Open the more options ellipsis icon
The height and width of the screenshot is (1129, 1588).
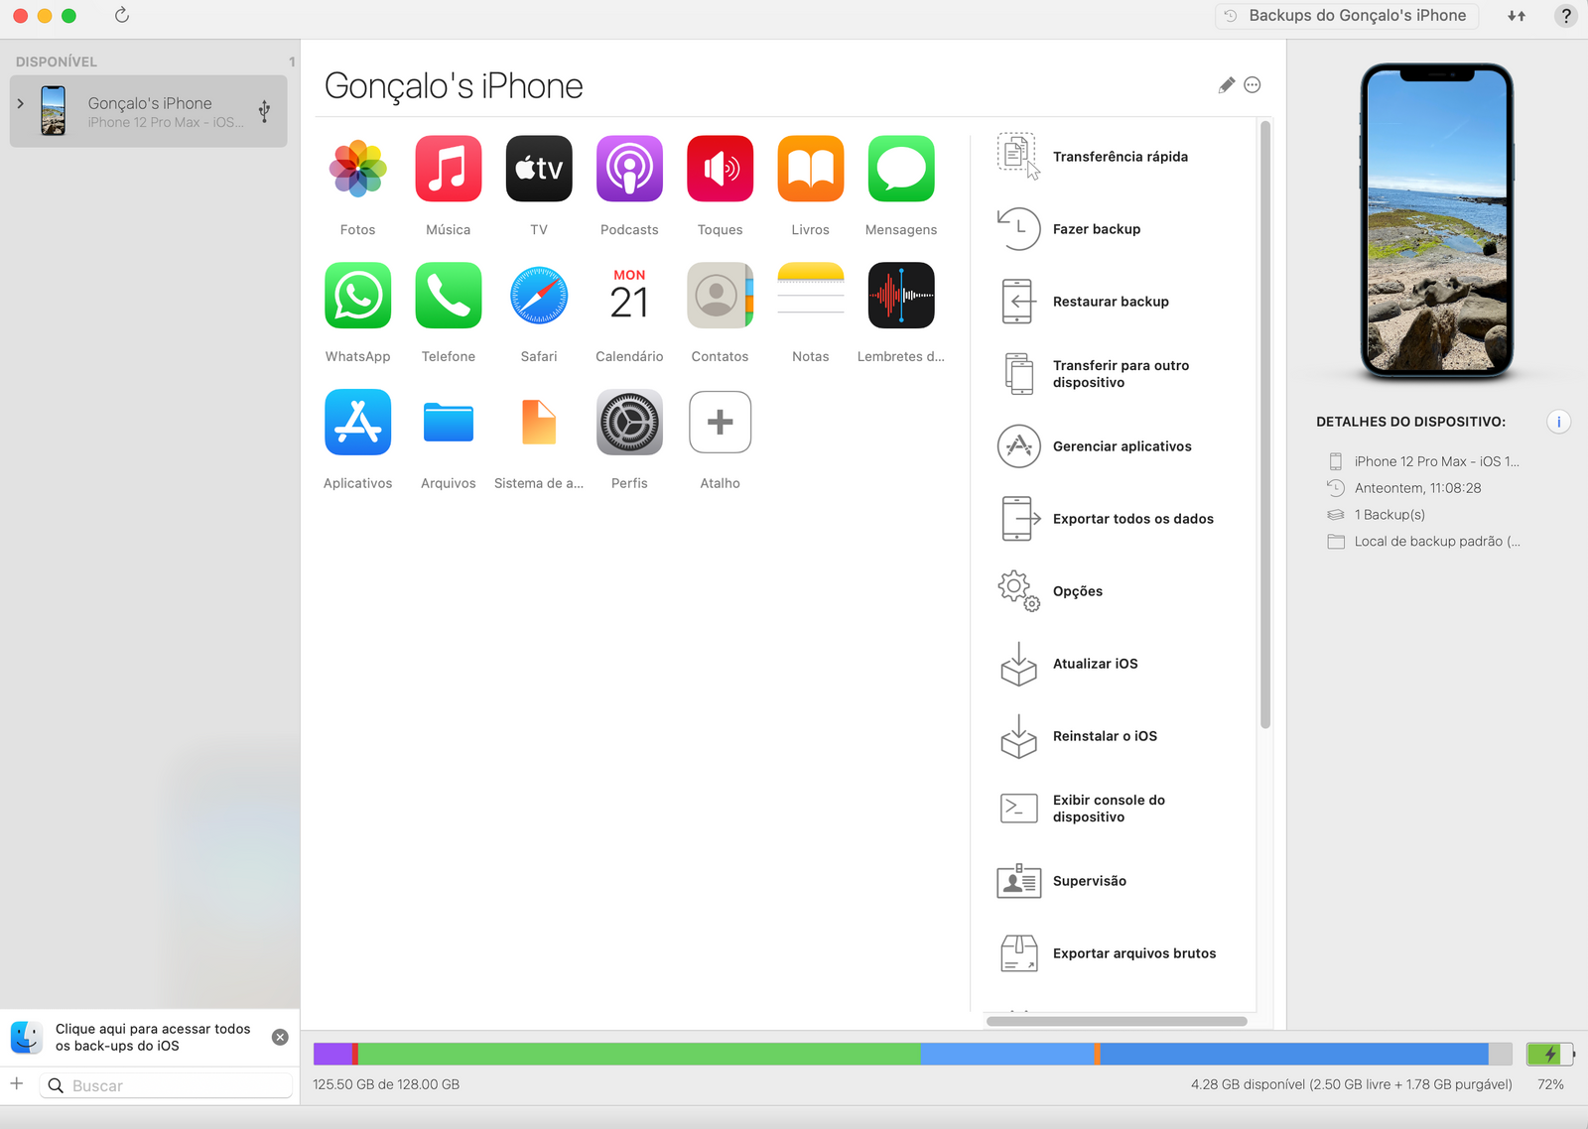pos(1253,85)
